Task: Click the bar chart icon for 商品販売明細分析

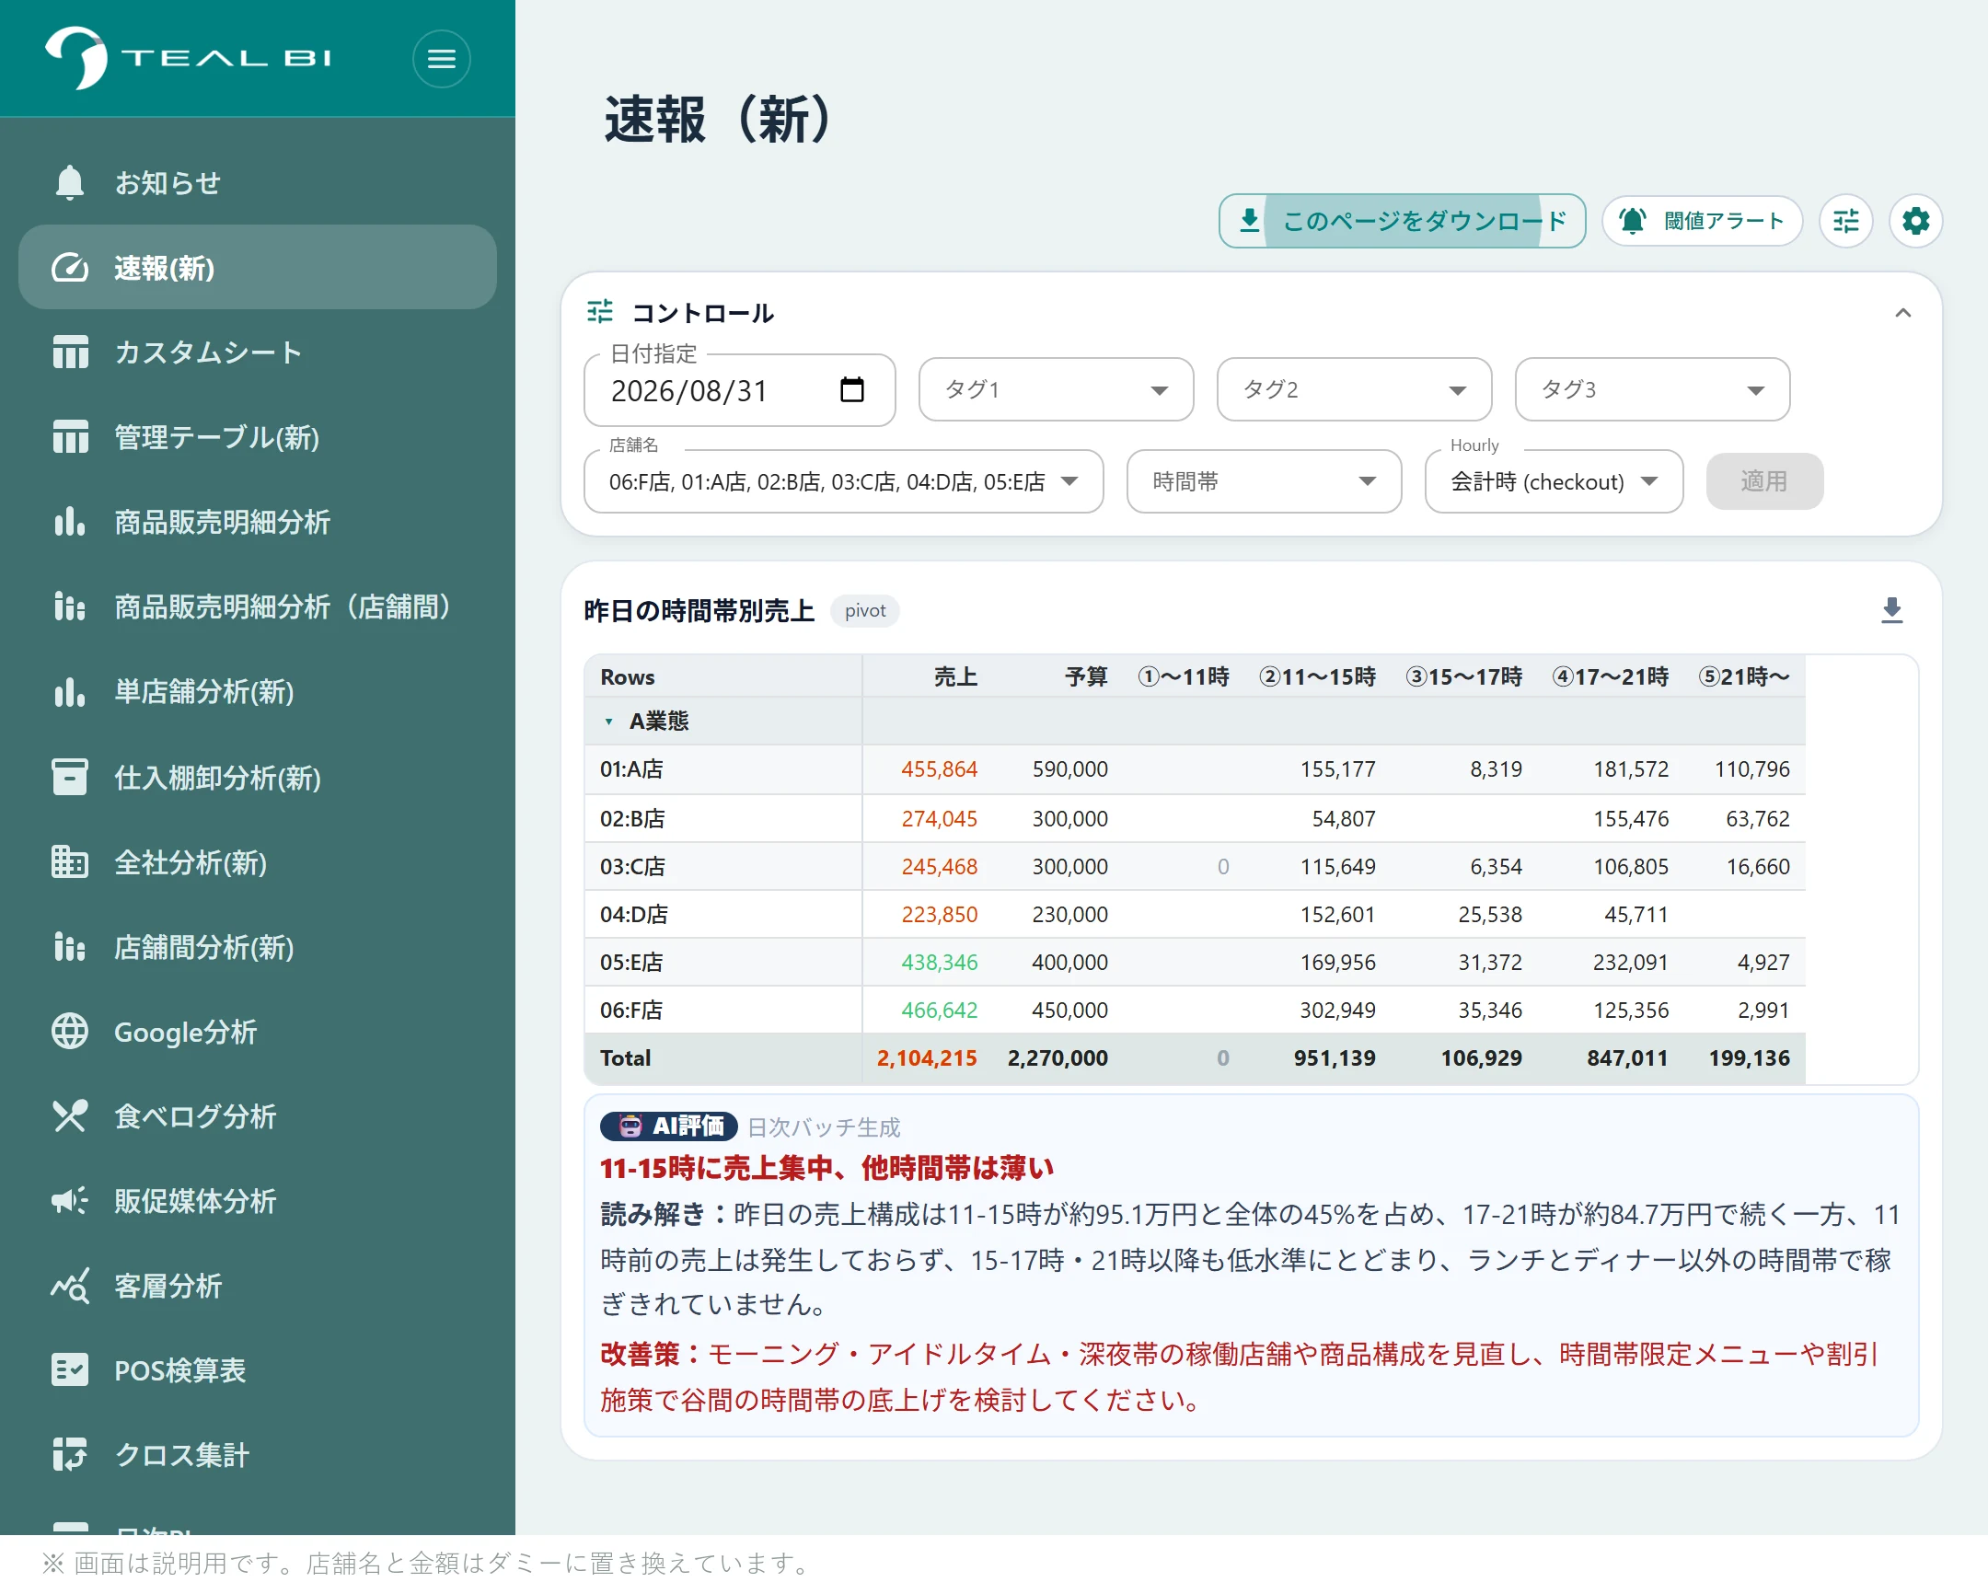Action: (69, 522)
